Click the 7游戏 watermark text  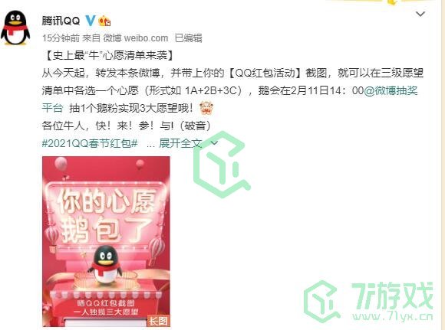(x=391, y=295)
